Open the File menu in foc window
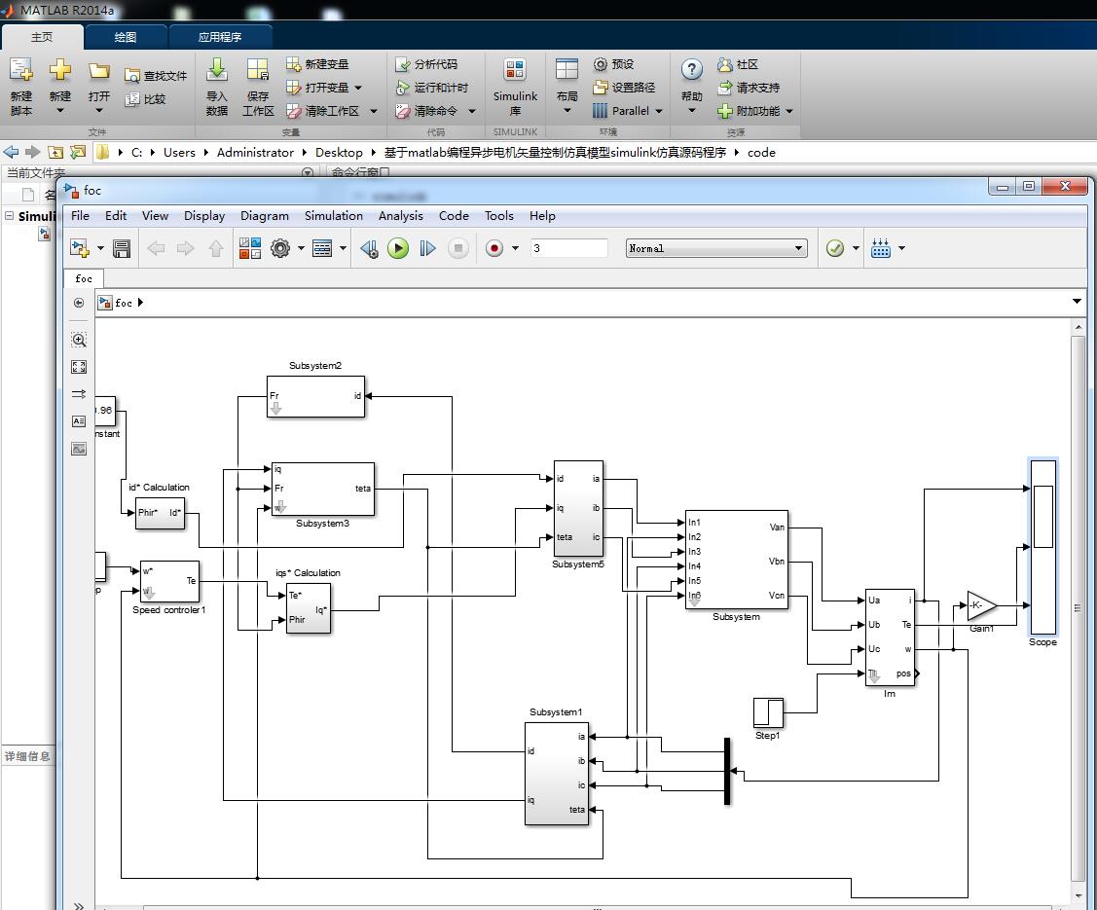The height and width of the screenshot is (910, 1097). pyautogui.click(x=81, y=216)
